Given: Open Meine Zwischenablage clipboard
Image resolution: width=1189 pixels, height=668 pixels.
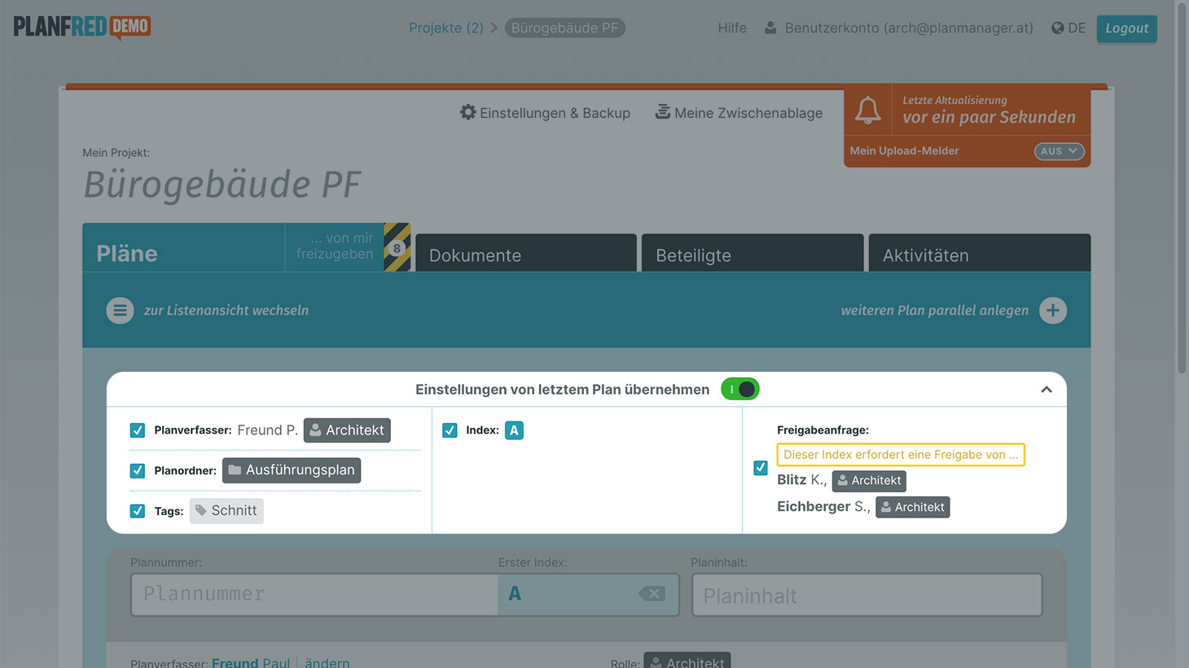Looking at the screenshot, I should pyautogui.click(x=739, y=112).
